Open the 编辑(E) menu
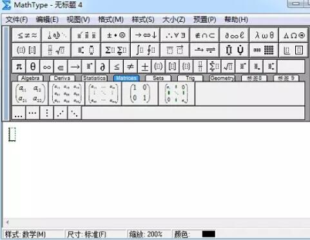The width and height of the screenshot is (310, 240). click(47, 20)
